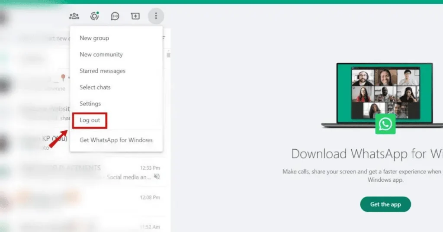Choose Select chats option
Image resolution: width=443 pixels, height=232 pixels.
tap(116, 87)
